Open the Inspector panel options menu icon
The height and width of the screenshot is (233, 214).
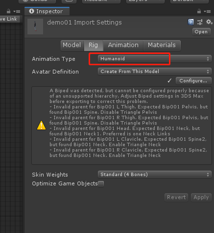(x=207, y=11)
